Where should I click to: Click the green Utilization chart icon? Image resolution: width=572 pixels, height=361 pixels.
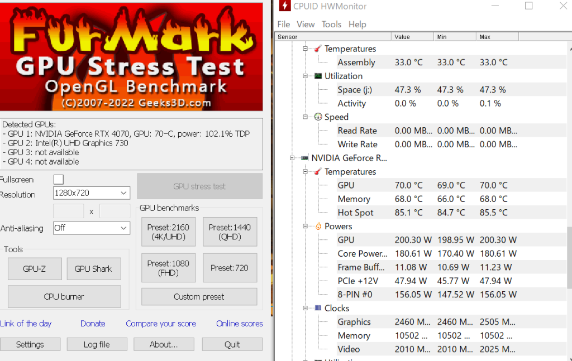pos(318,76)
